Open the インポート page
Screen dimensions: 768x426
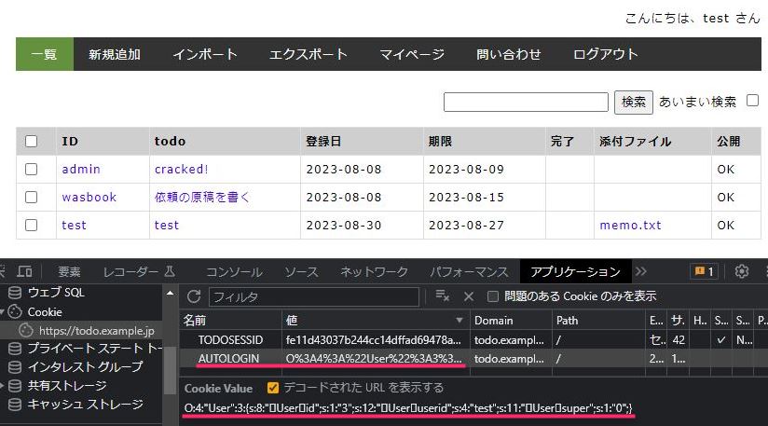(205, 54)
